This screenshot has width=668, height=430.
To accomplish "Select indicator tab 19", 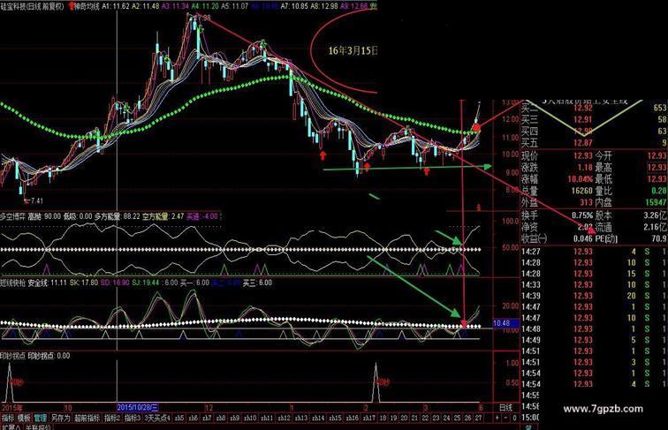I will pos(394,418).
